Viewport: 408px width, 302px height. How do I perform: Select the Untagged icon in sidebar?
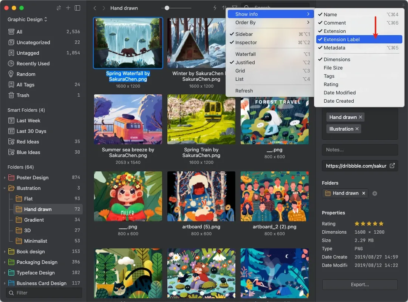pos(11,53)
